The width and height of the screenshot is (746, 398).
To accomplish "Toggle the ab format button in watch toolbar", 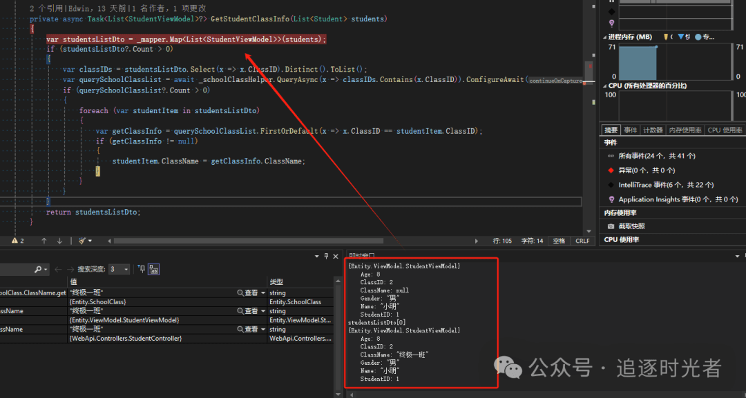I will 153,269.
